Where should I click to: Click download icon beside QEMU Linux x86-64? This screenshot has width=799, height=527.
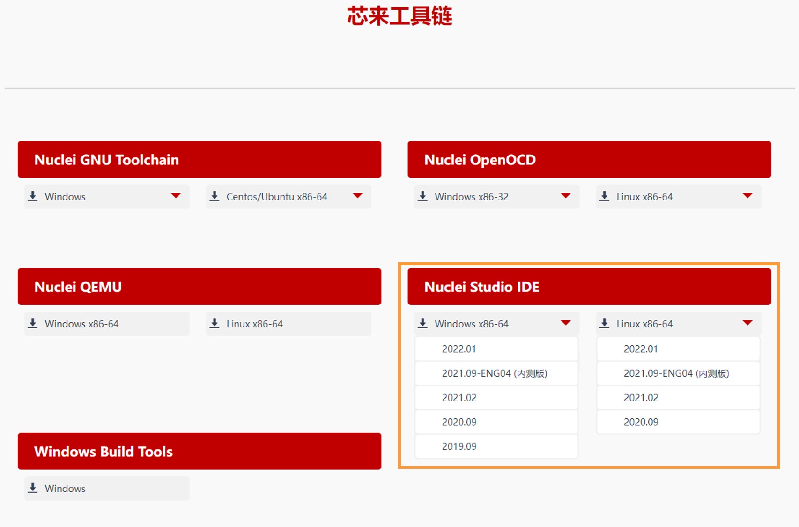(x=215, y=323)
